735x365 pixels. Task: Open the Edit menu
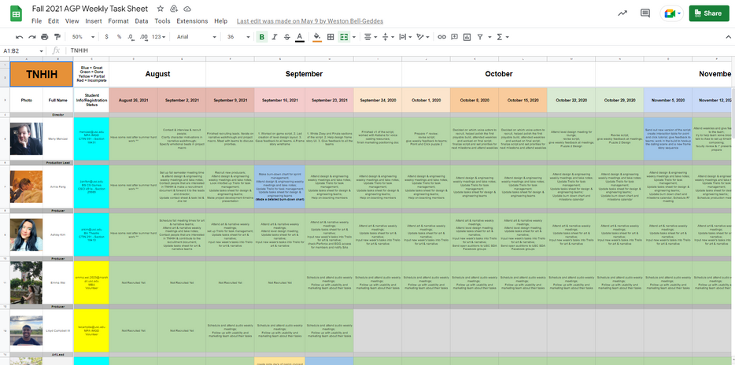click(x=54, y=21)
